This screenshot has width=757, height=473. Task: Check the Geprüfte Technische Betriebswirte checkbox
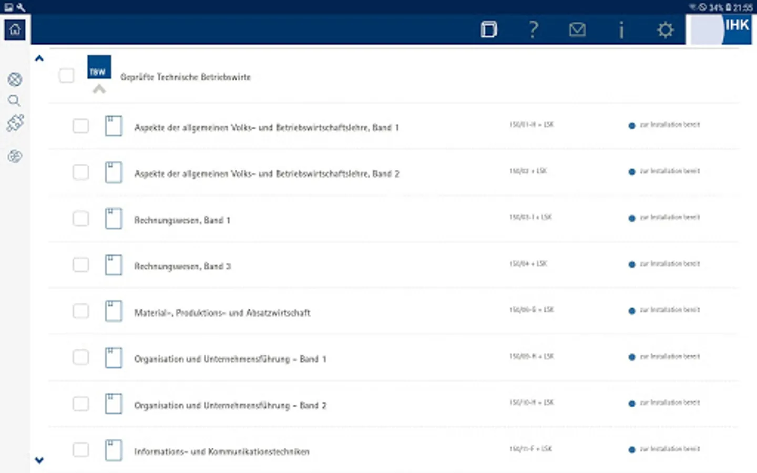pos(66,76)
